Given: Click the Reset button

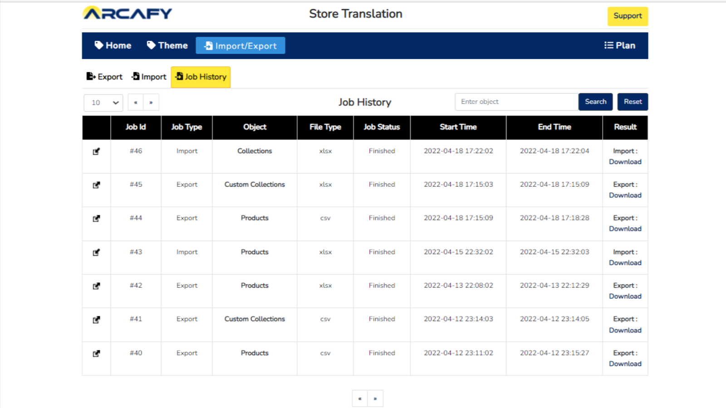Looking at the screenshot, I should [633, 102].
